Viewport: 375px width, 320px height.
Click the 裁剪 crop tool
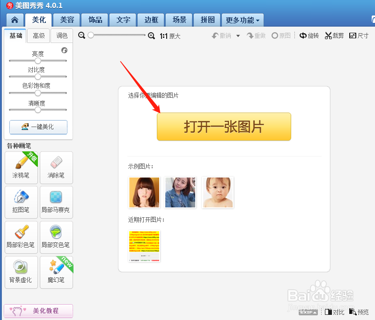click(x=334, y=36)
